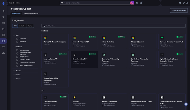190x110 pixels.
Task: Click the learning hub floating icon
Action: pyautogui.click(x=186, y=104)
